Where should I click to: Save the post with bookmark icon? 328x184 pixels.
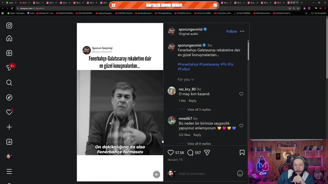242,153
